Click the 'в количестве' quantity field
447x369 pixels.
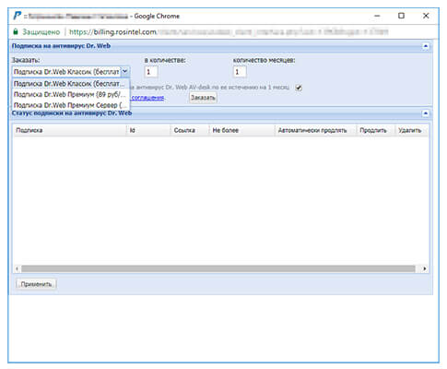(x=151, y=72)
